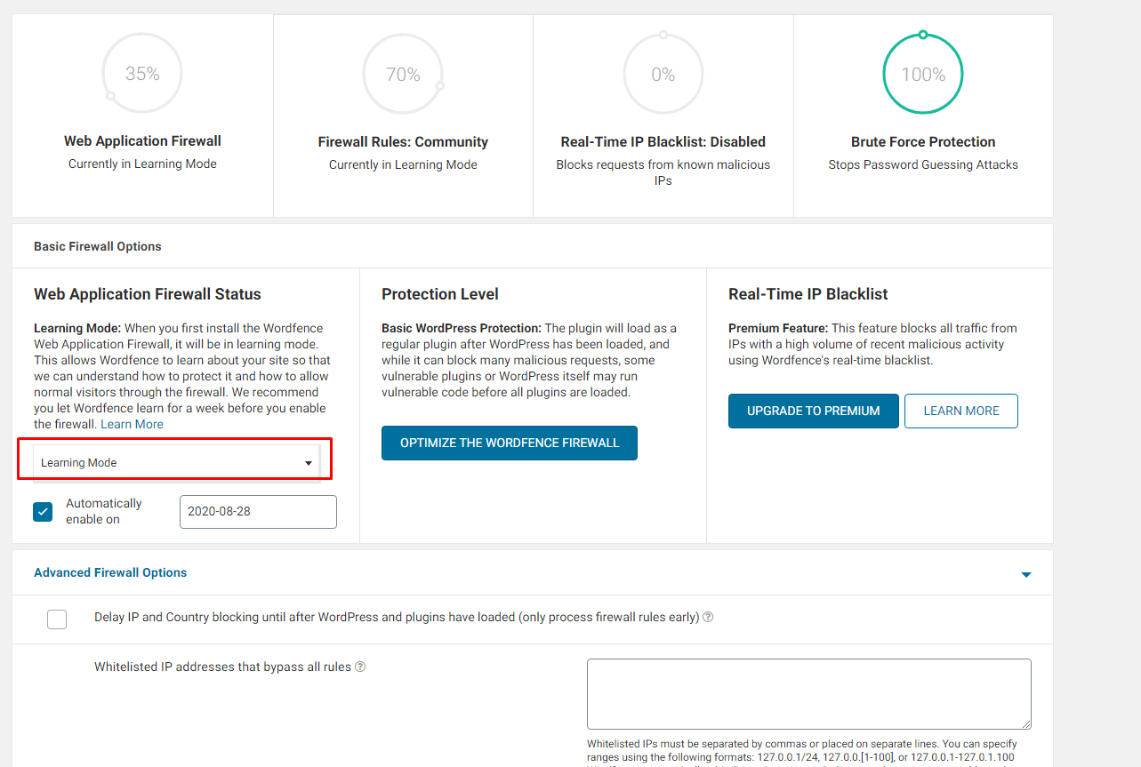Click the Web Application Firewall Status heading
The image size is (1141, 767).
tap(148, 294)
